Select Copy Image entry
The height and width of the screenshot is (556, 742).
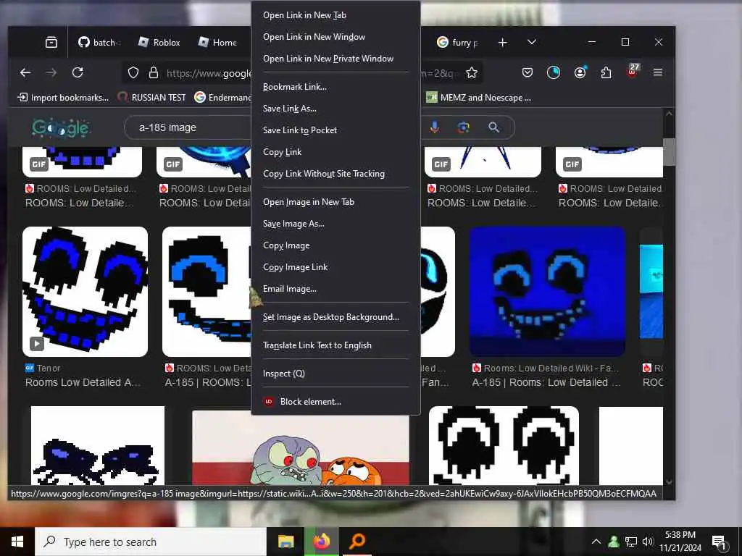tap(335, 245)
